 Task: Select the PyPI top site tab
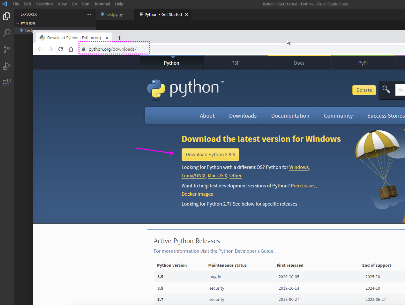(x=363, y=63)
